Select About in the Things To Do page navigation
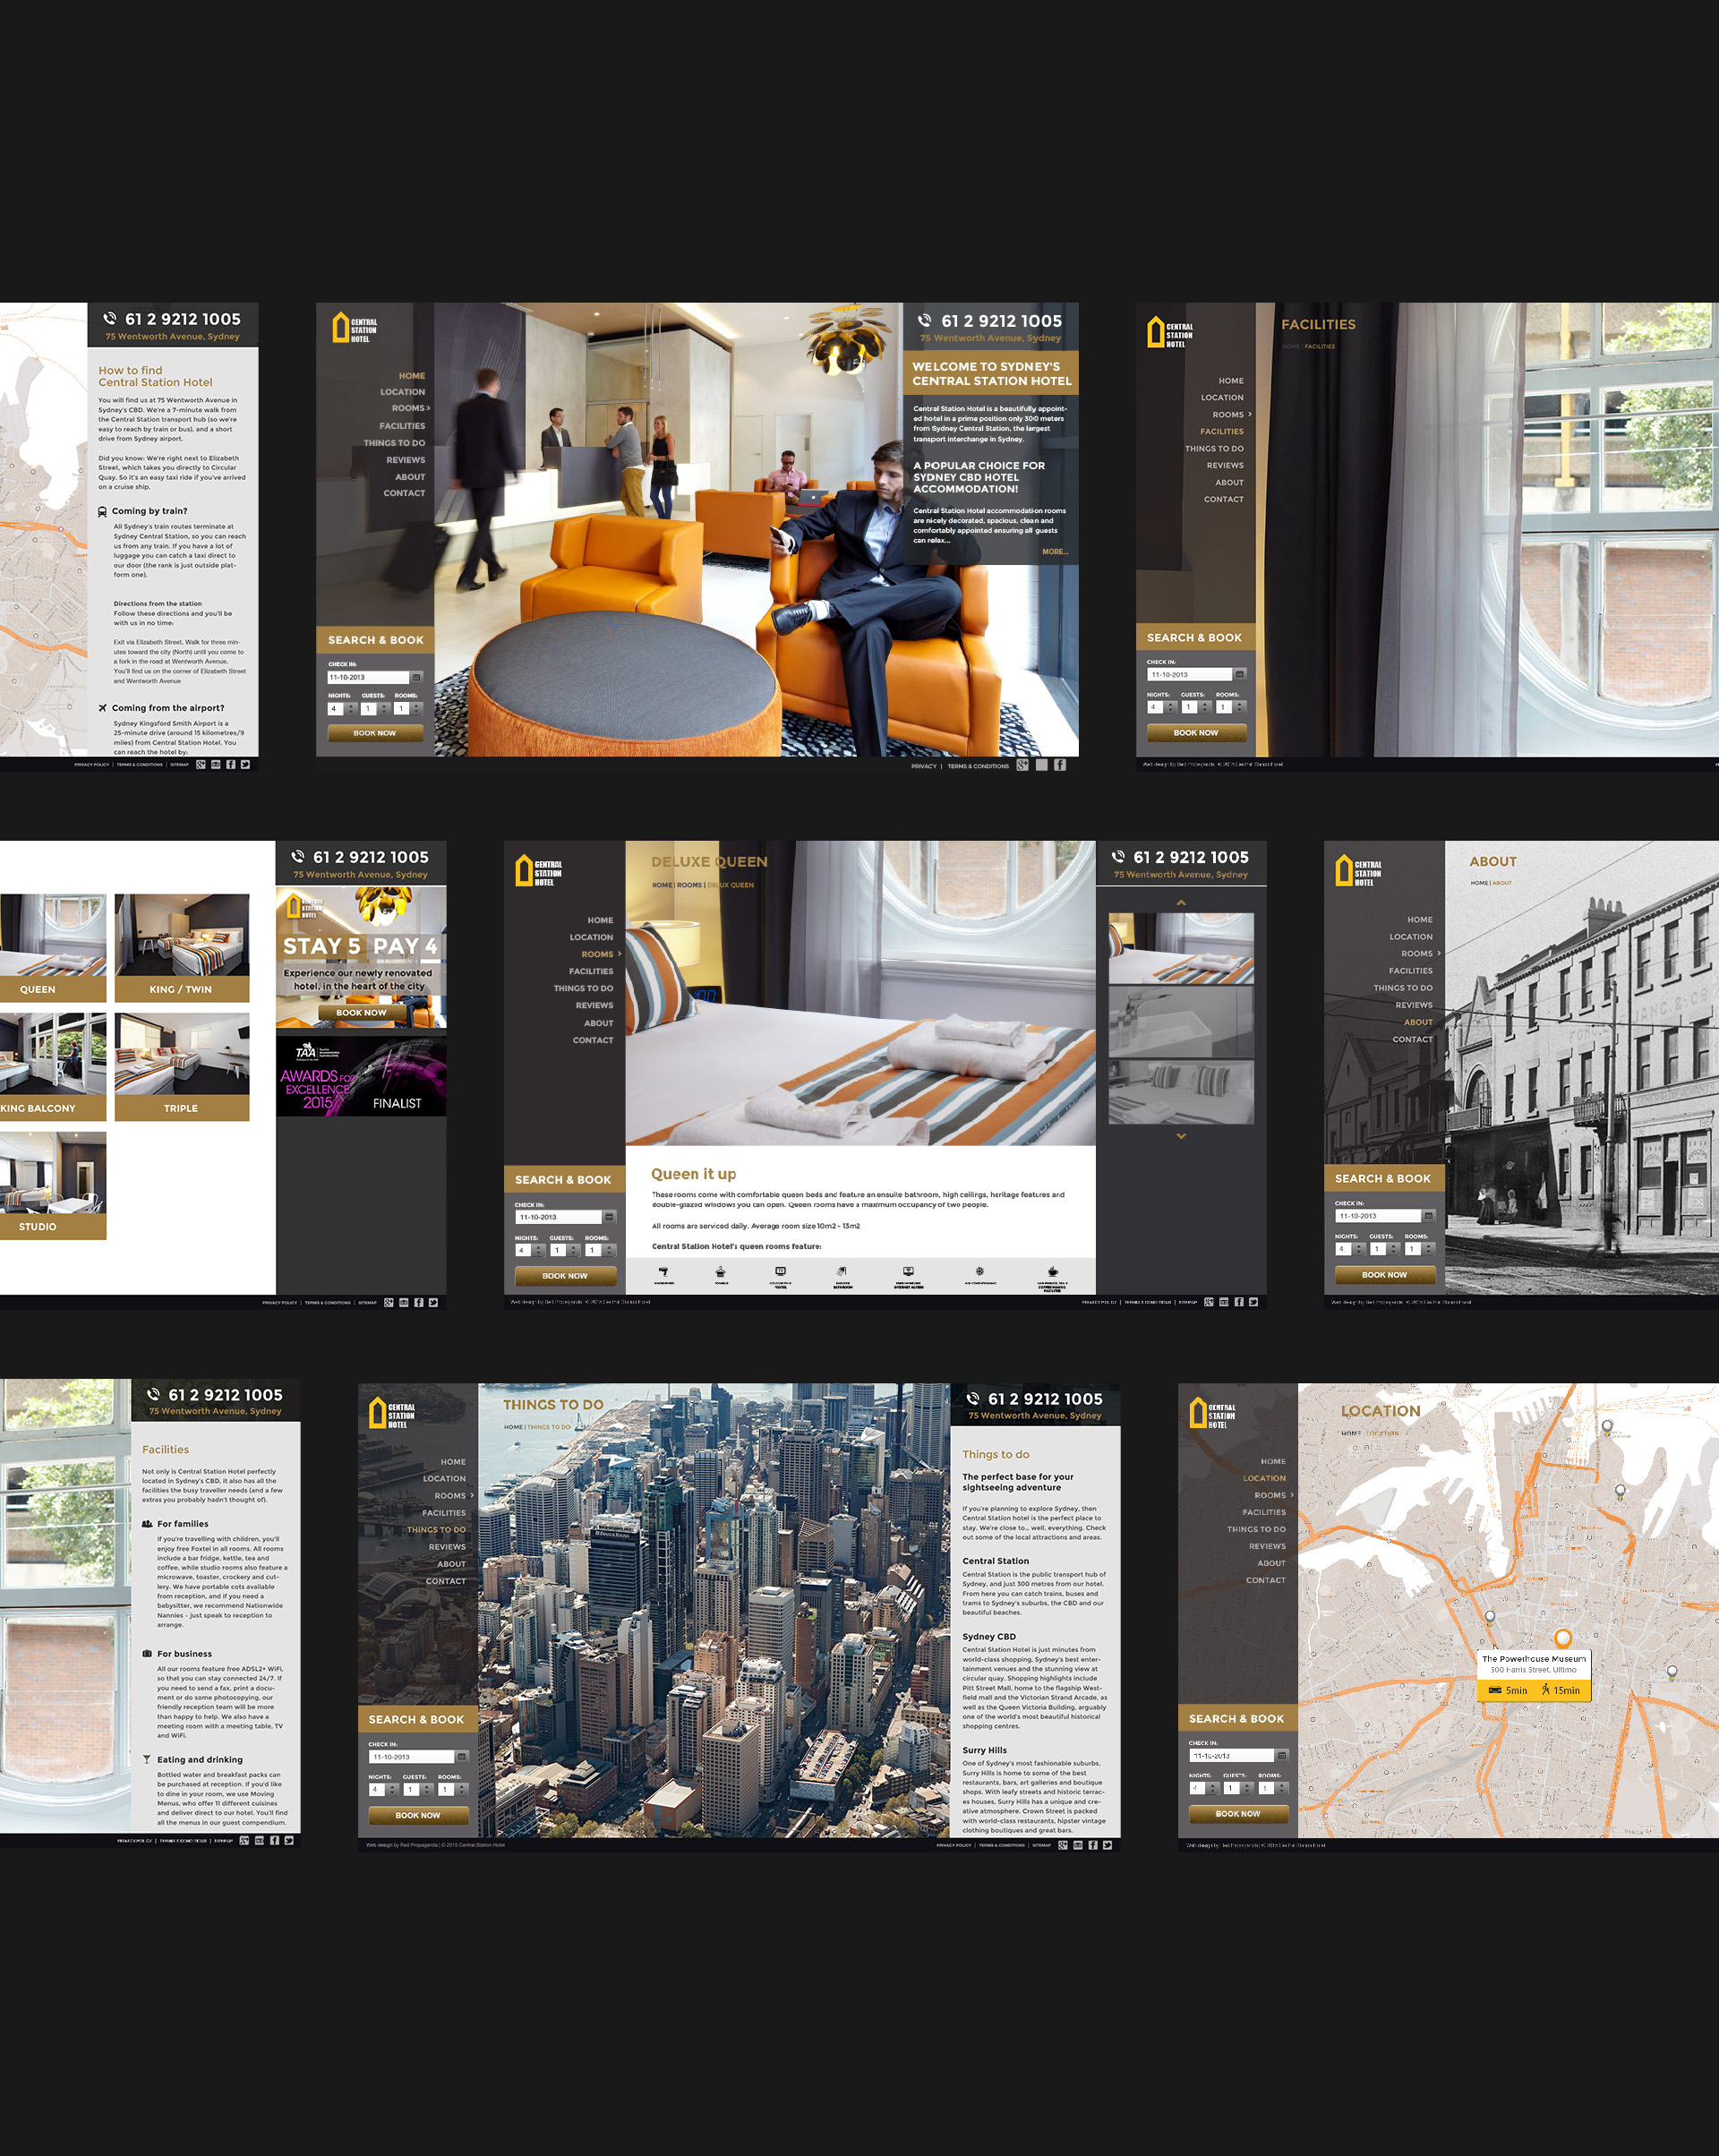 [x=451, y=1564]
